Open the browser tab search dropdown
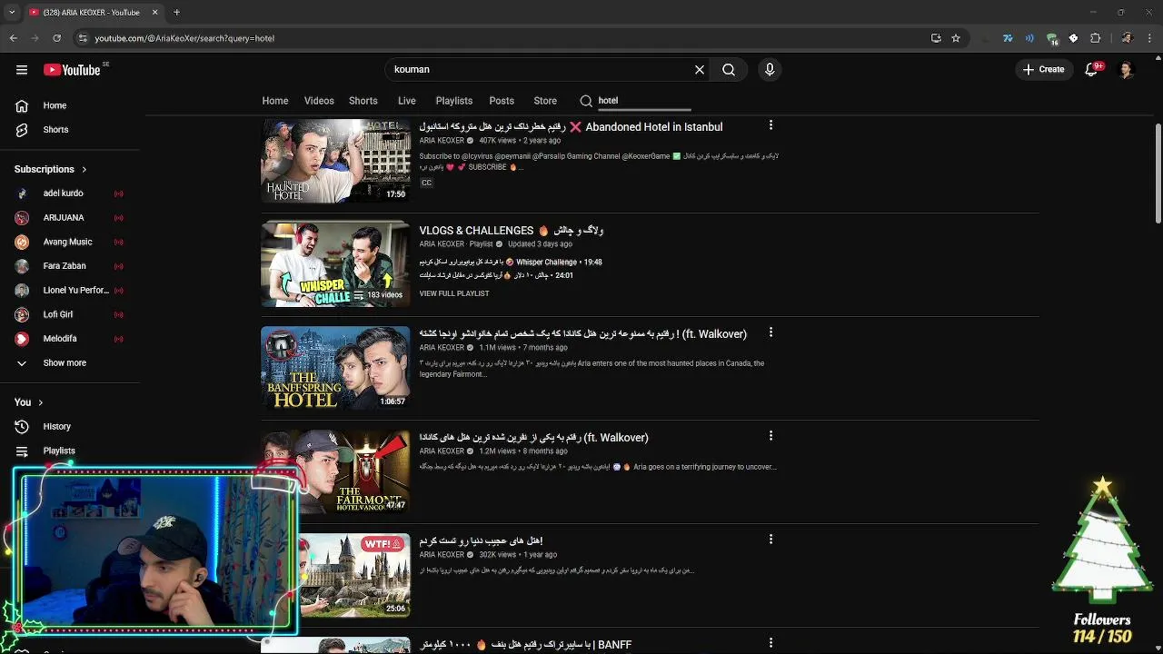 [x=12, y=13]
